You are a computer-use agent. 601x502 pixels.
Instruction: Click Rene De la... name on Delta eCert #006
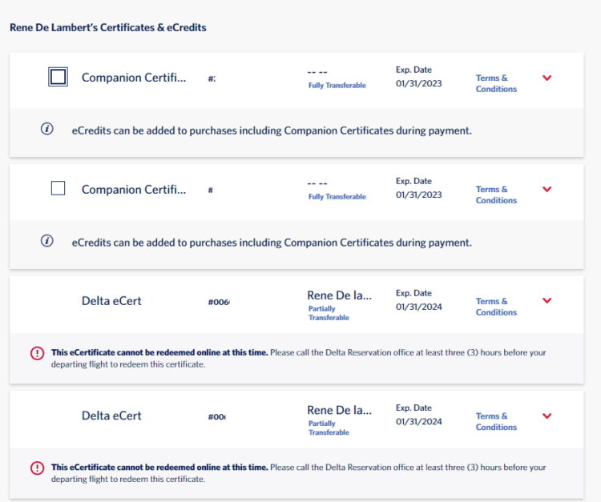tap(339, 295)
